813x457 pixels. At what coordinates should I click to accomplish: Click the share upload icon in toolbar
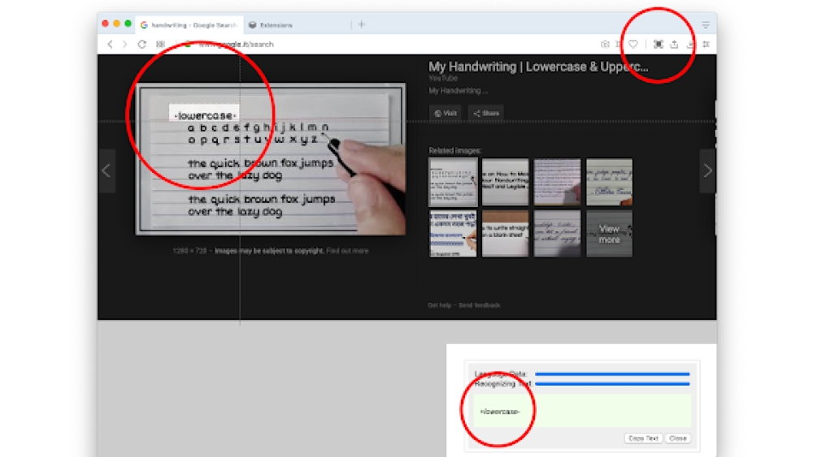coord(674,45)
